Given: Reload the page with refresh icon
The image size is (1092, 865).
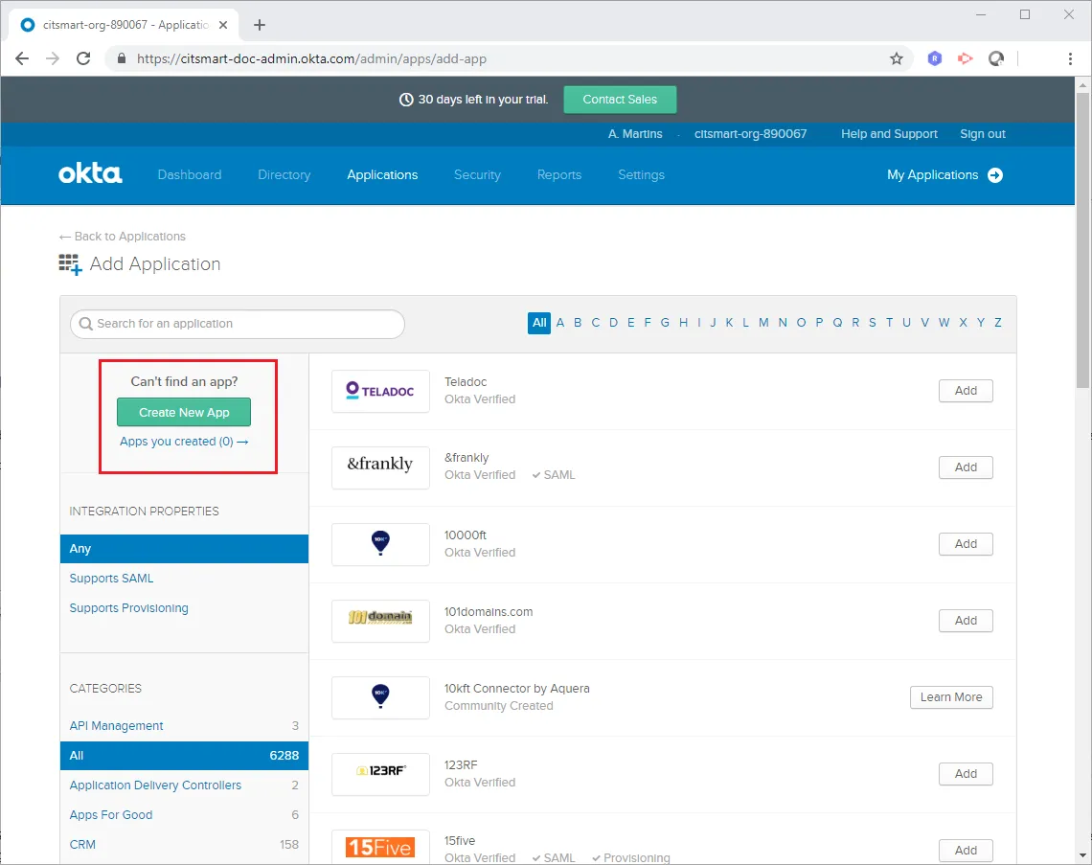Looking at the screenshot, I should (x=83, y=58).
